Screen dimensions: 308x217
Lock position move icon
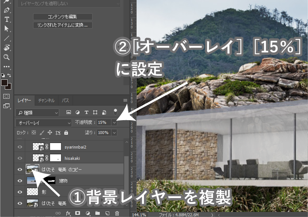(50, 133)
